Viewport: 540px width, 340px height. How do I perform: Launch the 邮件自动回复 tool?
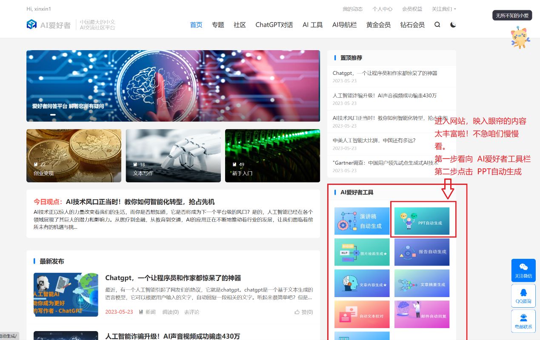tap(422, 314)
